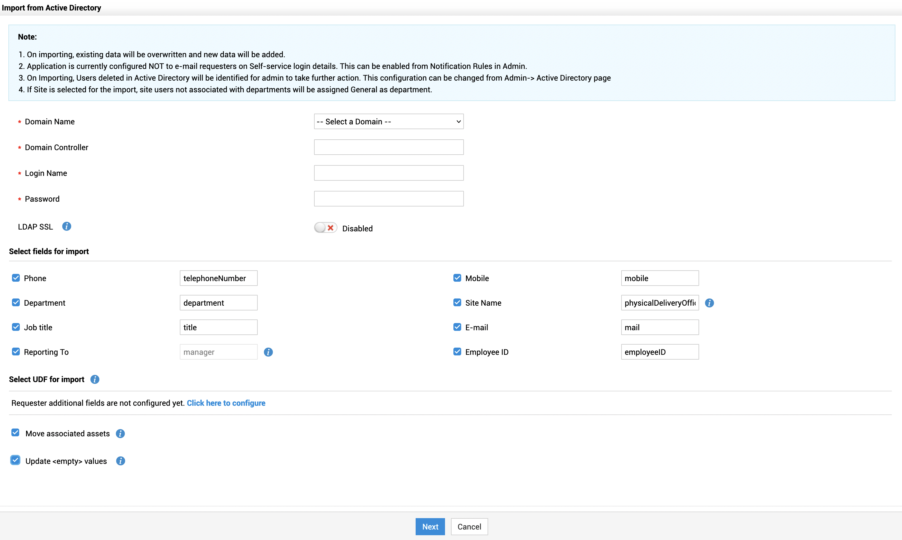Click info icon for Move associated assets

[120, 433]
